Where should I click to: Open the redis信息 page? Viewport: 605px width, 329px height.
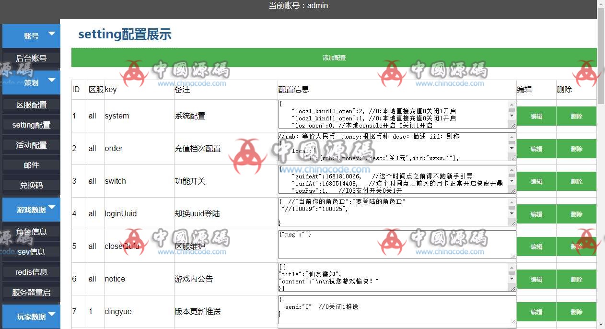click(31, 271)
